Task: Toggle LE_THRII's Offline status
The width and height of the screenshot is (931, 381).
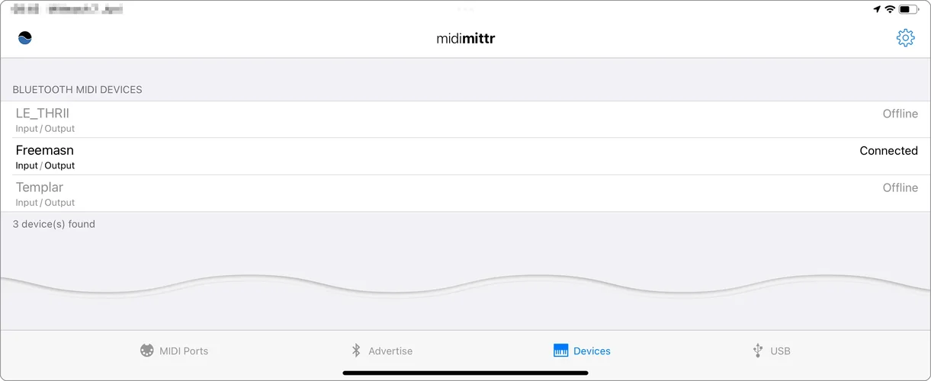Action: coord(900,114)
